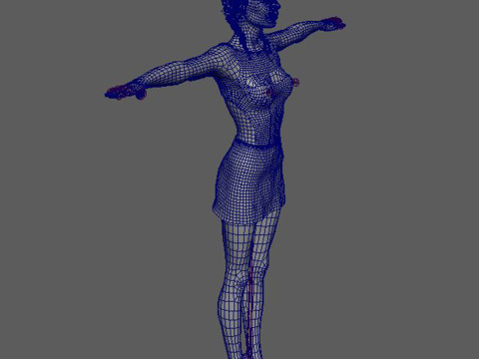Click the character's front leg knee area
This screenshot has width=479, height=359.
point(237,277)
